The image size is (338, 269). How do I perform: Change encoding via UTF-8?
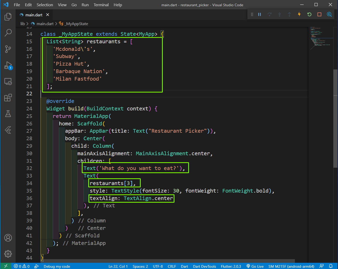[158, 266]
